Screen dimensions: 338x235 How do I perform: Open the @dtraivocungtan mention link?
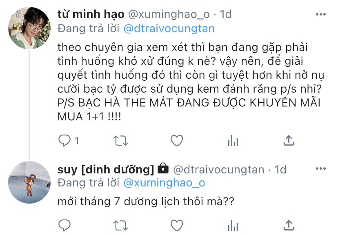click(169, 29)
